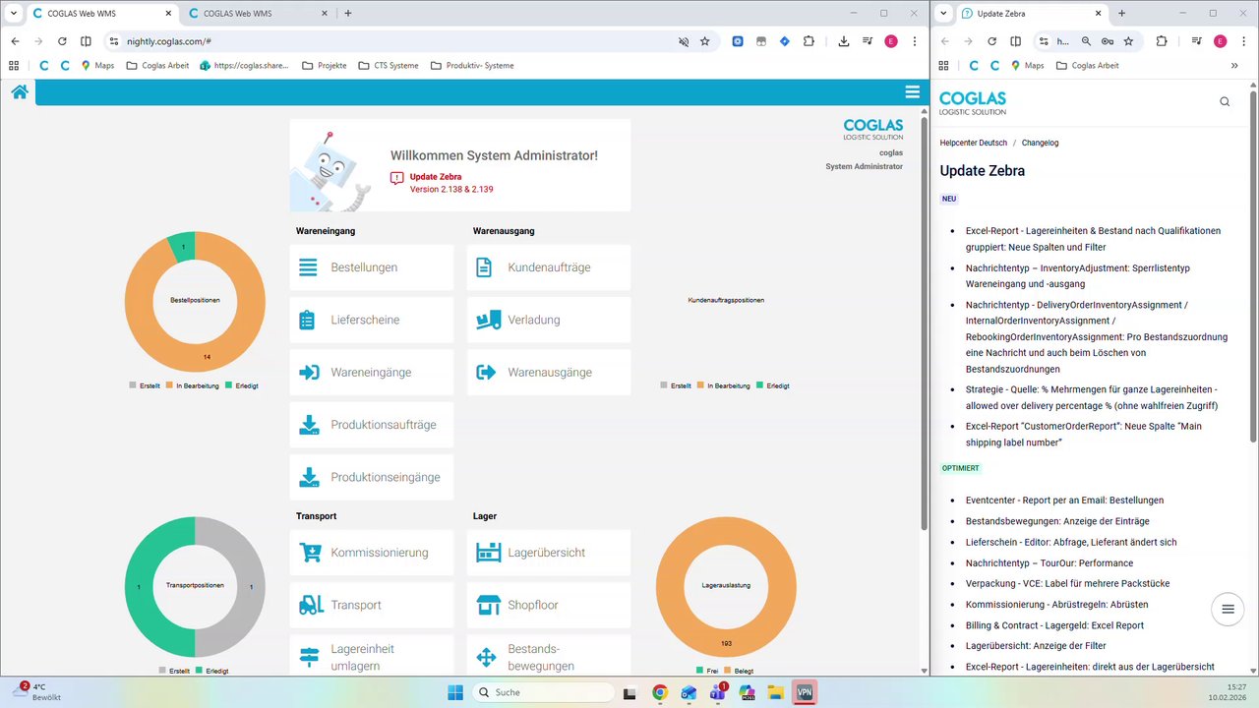Open the Produktiv- Systeme bookmark folder
1259x708 pixels.
coord(472,65)
